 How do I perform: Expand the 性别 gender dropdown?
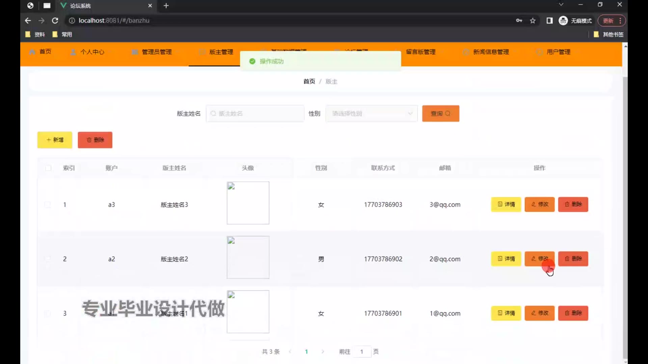371,114
